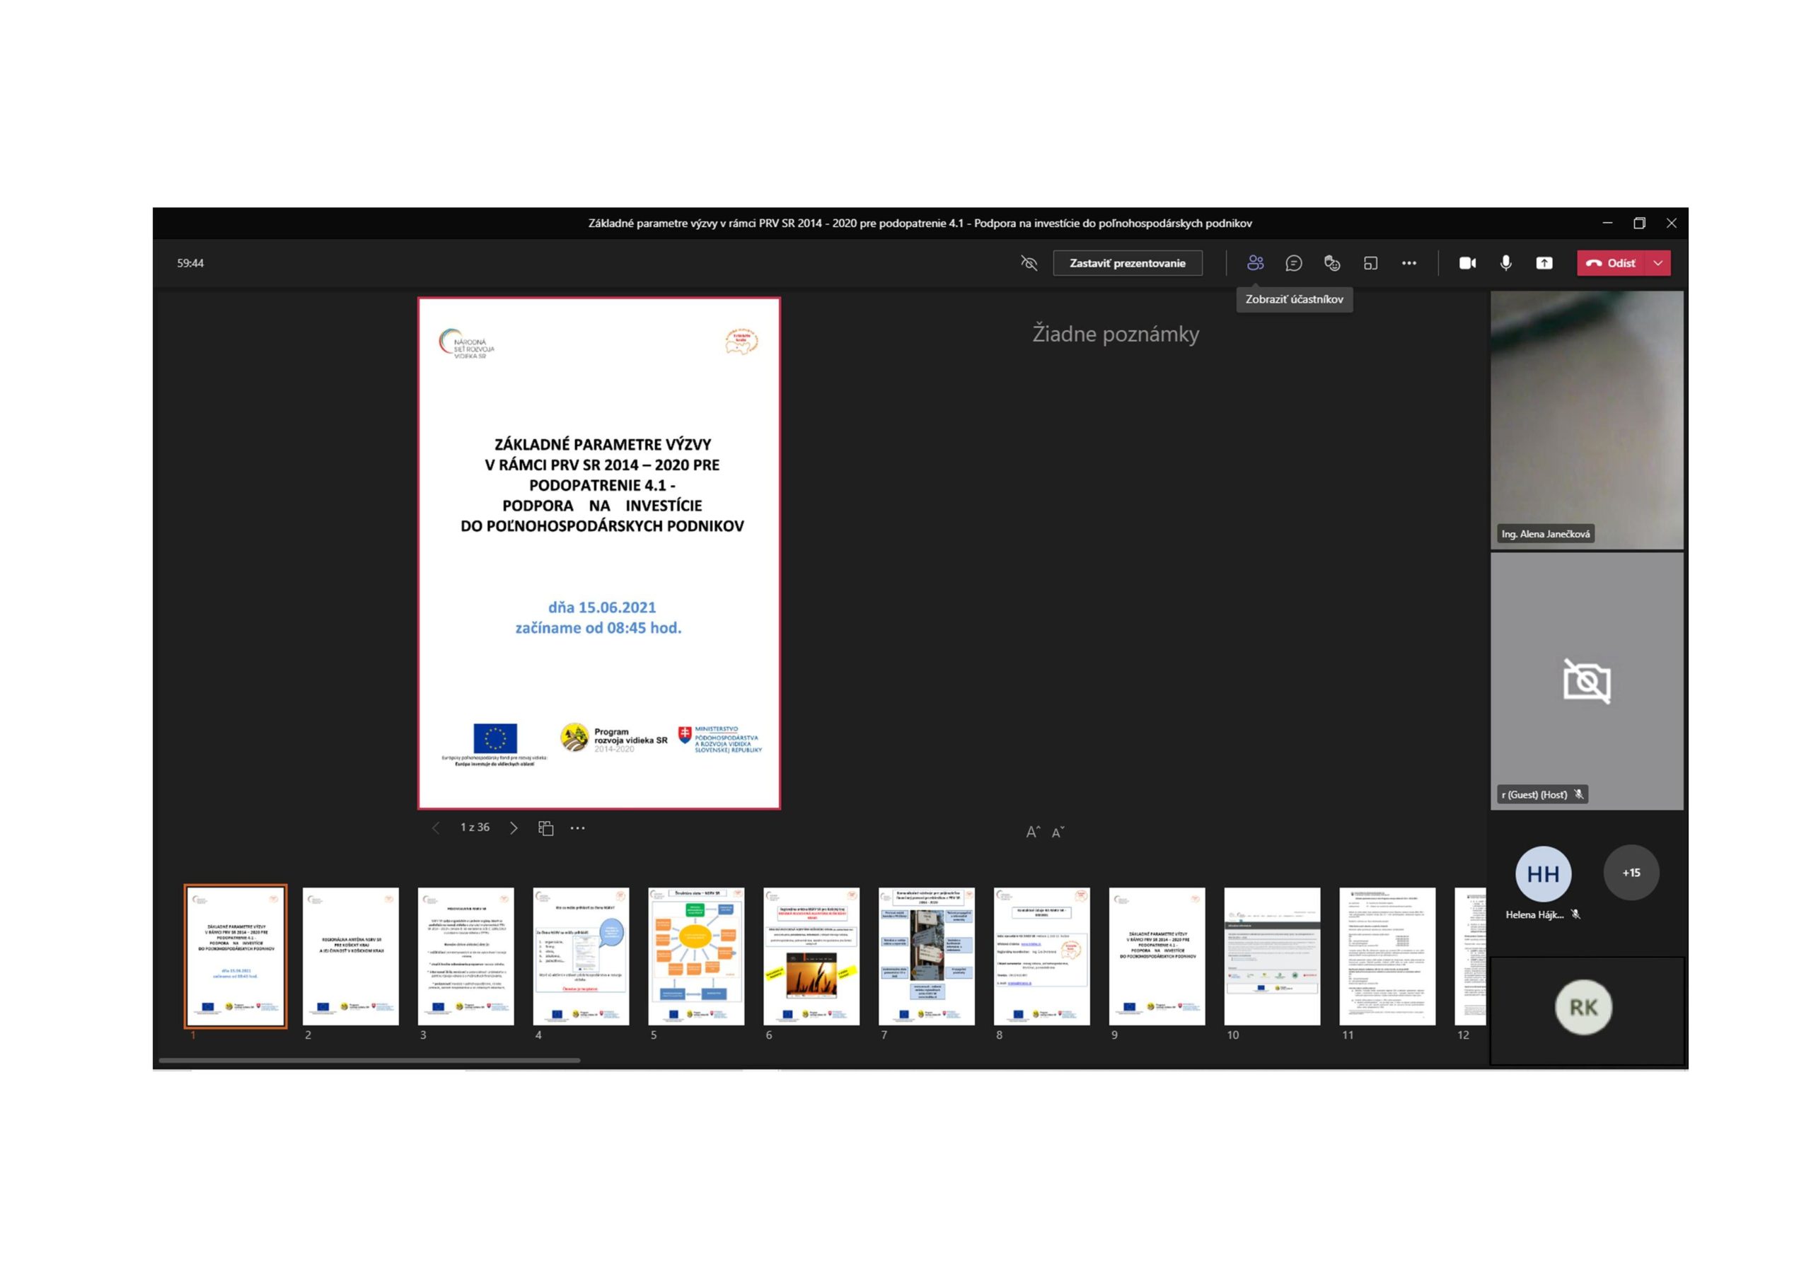
Task: Show the +15 more participants
Action: tap(1631, 872)
